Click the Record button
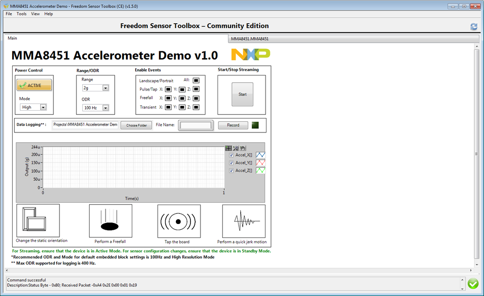Viewport: 484px width, 296px height. click(233, 125)
